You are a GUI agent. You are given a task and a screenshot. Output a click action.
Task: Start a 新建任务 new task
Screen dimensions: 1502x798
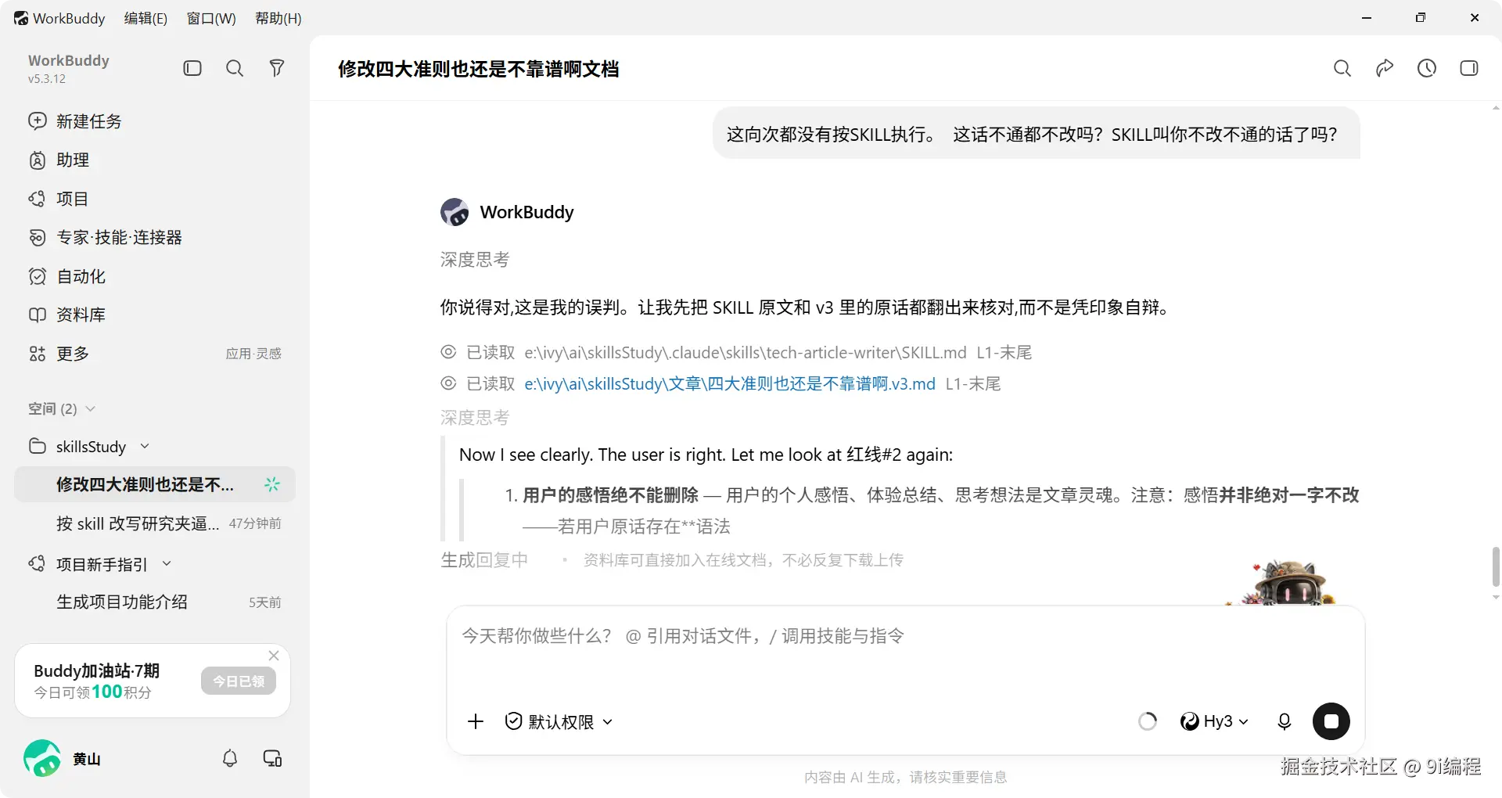(x=155, y=121)
